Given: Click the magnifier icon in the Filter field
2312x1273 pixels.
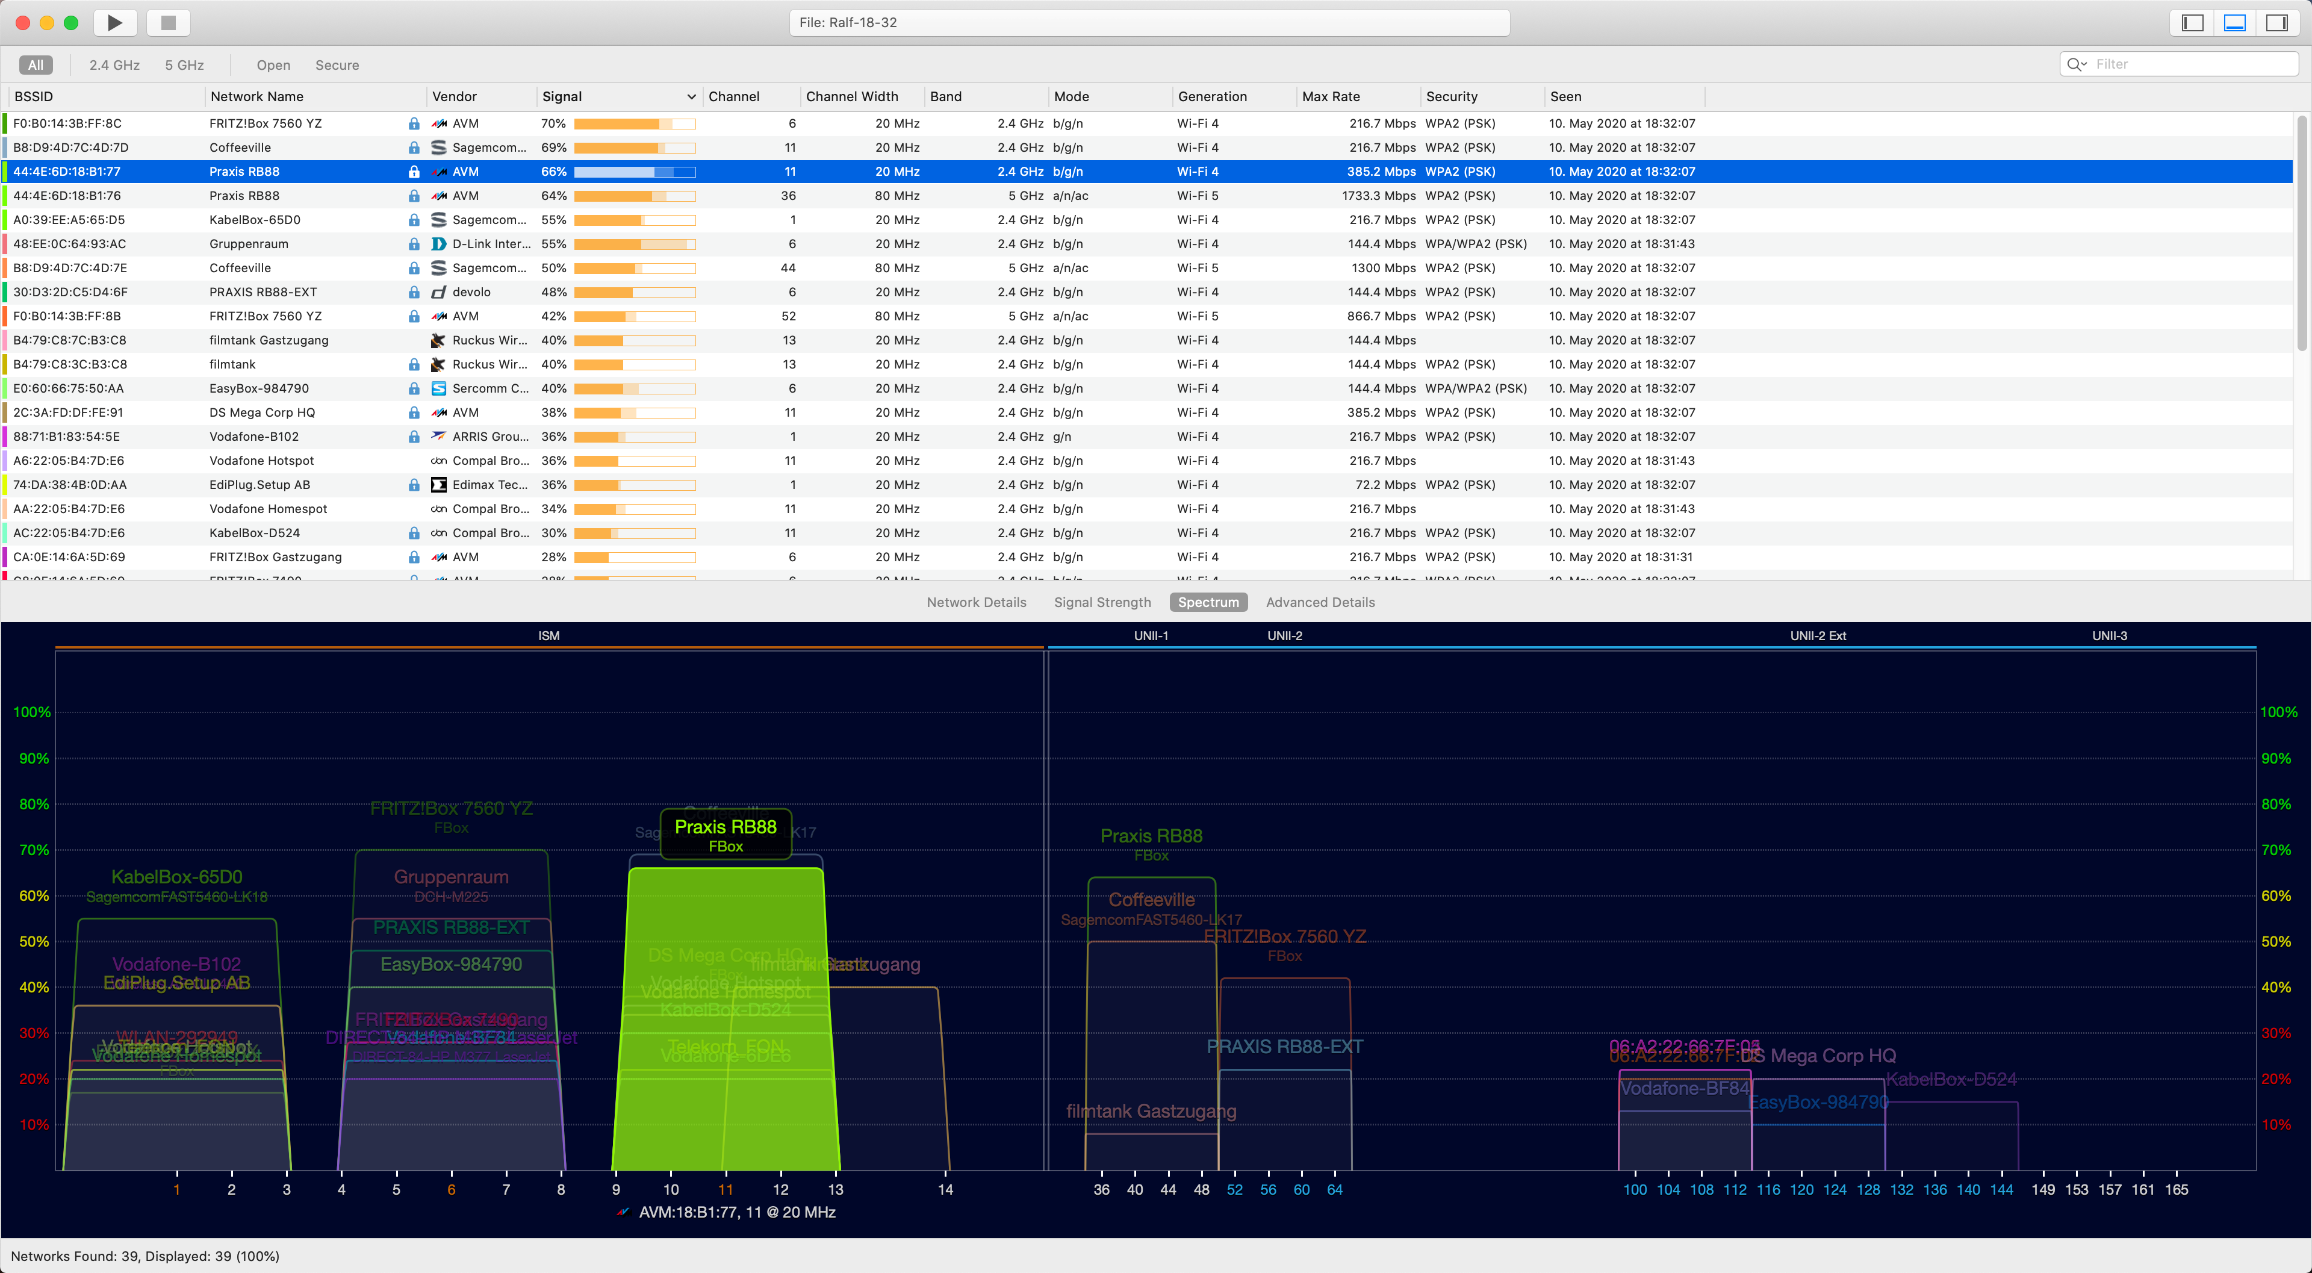Looking at the screenshot, I should pos(2074,64).
